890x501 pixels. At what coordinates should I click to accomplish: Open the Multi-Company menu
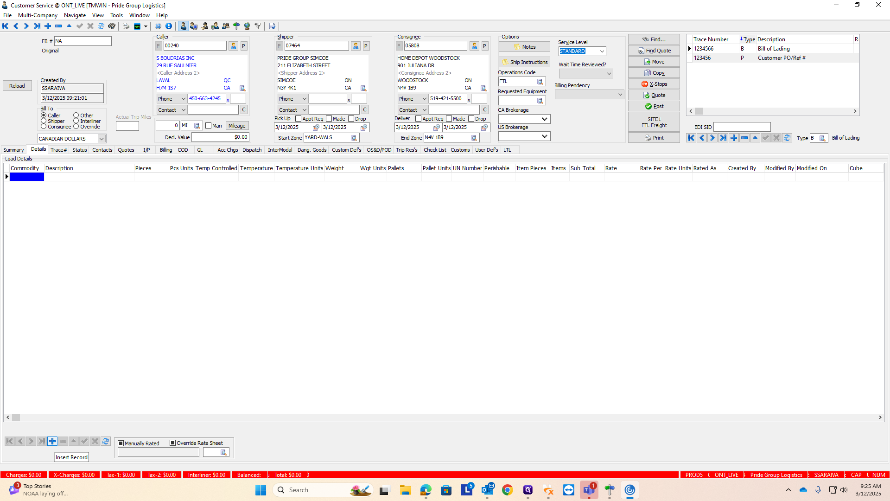[x=38, y=15]
